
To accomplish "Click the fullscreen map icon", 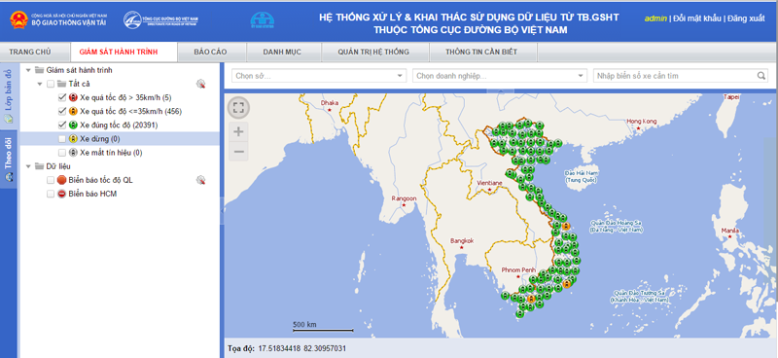I will tap(238, 108).
